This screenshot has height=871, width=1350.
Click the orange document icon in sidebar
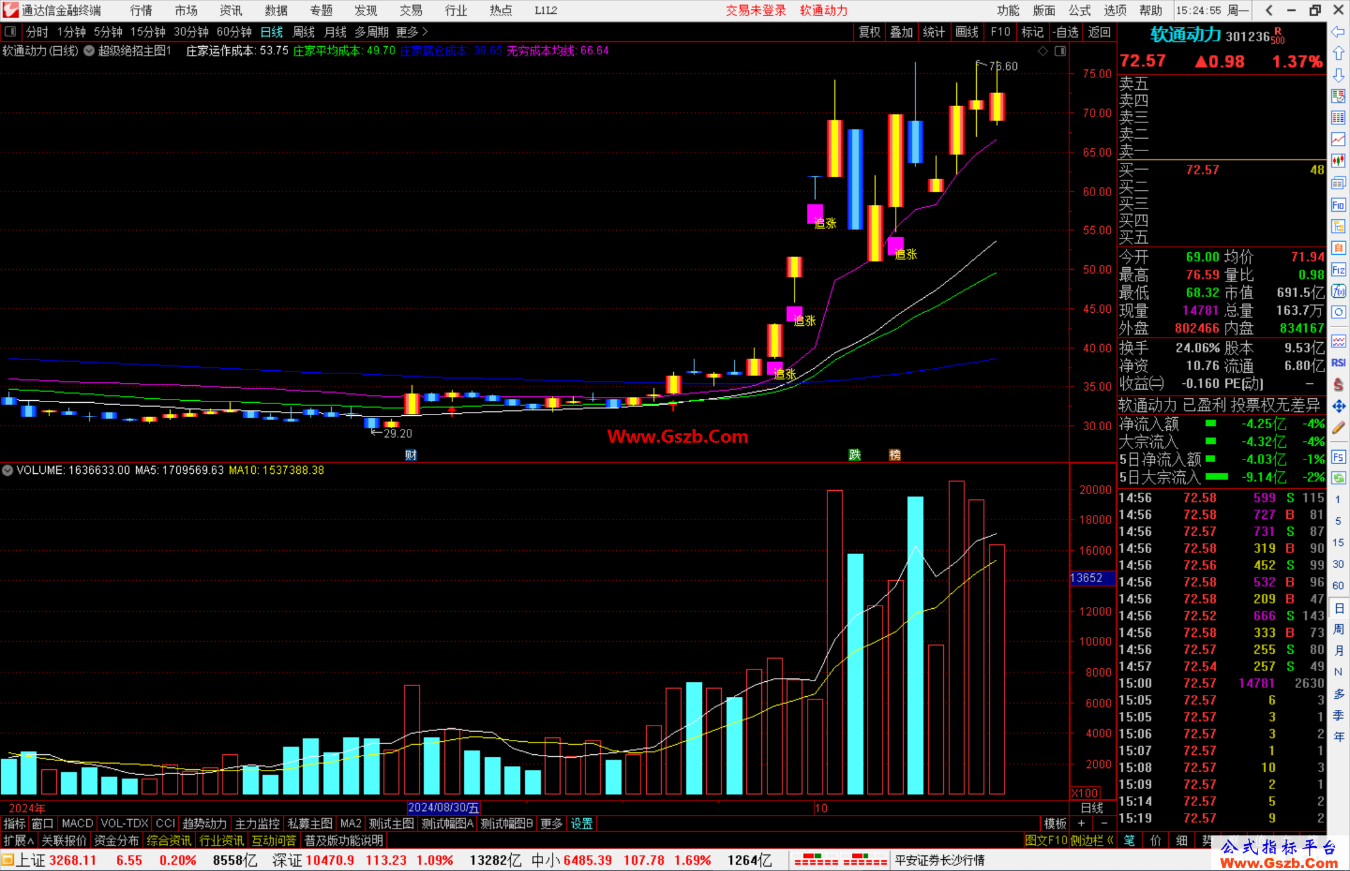[1338, 249]
